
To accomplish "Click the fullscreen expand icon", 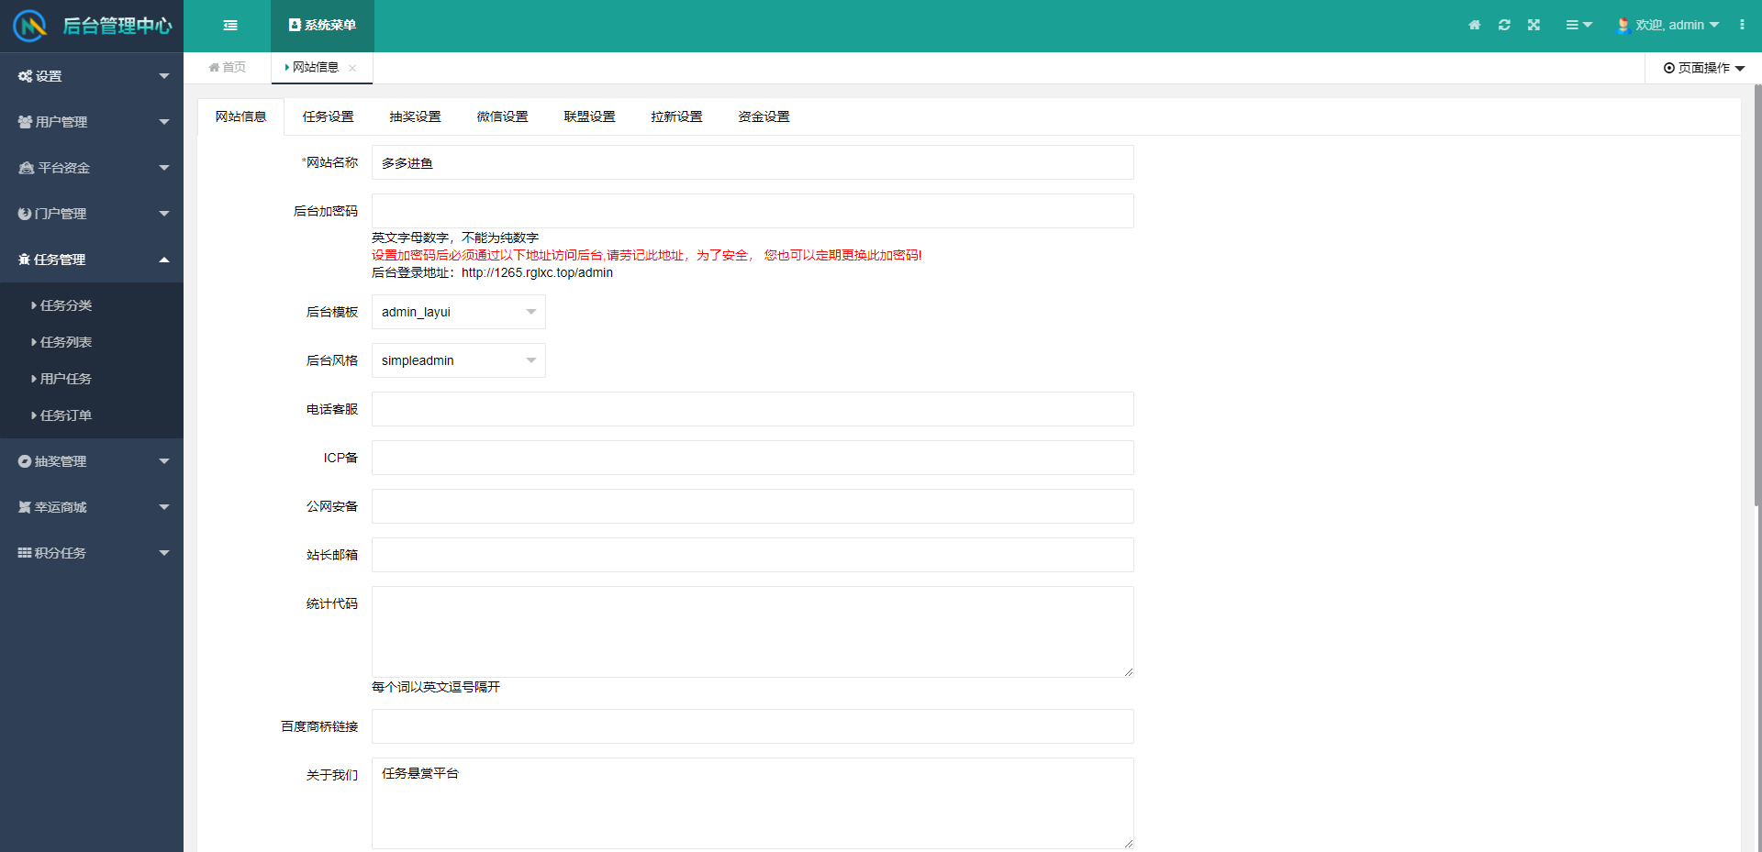I will (1533, 25).
